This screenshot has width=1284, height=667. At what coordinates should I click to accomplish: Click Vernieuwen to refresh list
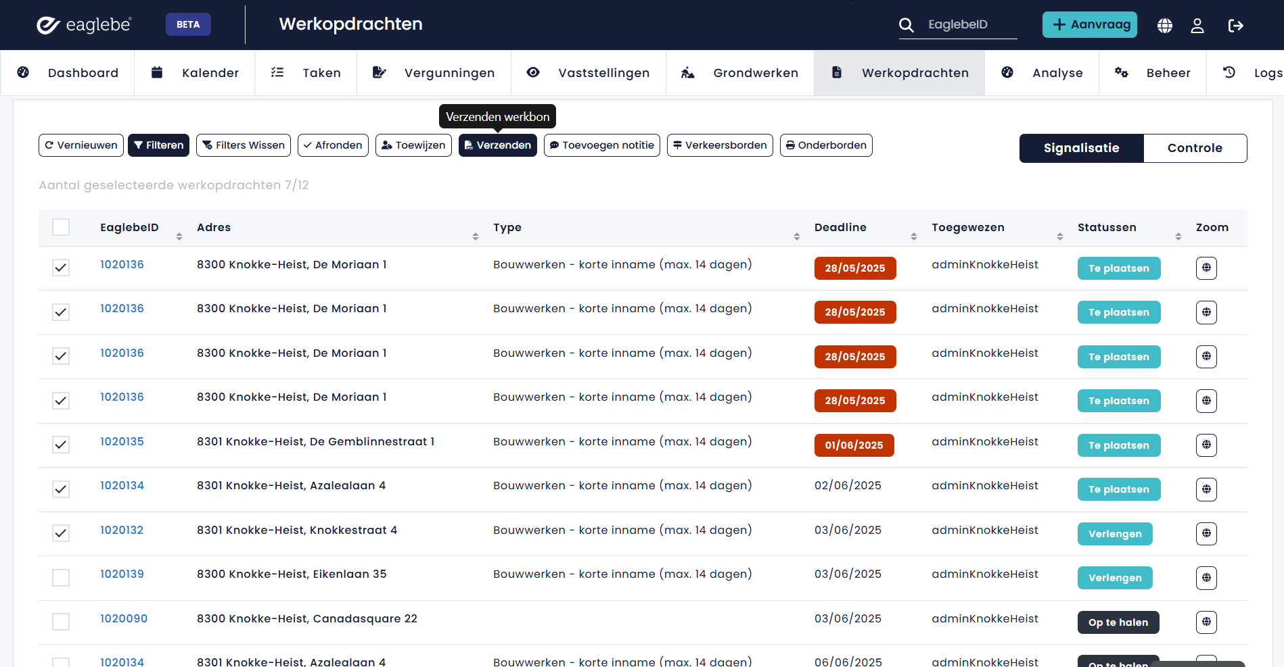tap(81, 145)
